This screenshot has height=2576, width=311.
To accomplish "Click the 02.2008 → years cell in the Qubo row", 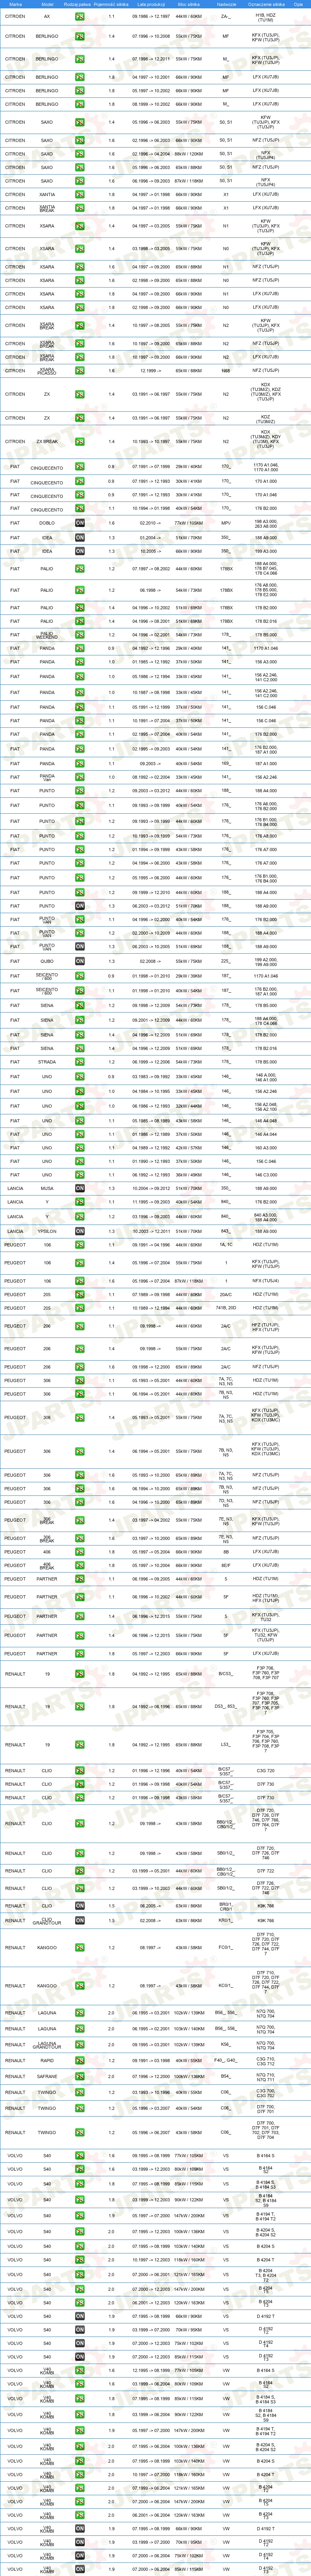I will [x=151, y=961].
